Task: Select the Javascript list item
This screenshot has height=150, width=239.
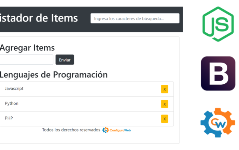Action: click(x=14, y=88)
